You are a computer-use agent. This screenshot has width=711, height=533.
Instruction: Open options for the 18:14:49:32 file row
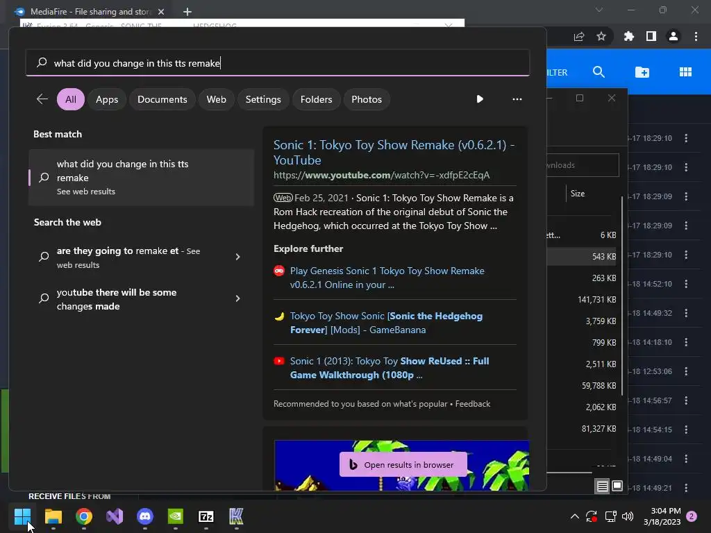coord(686,313)
